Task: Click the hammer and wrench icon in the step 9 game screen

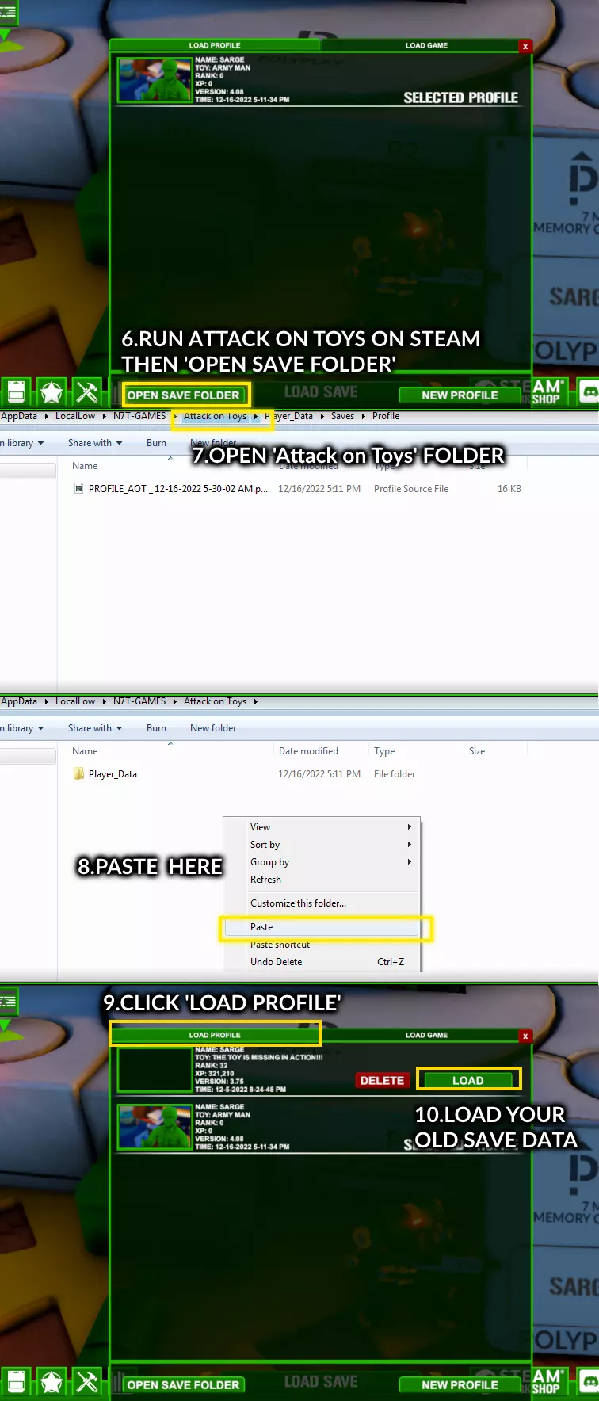Action: (x=87, y=1381)
